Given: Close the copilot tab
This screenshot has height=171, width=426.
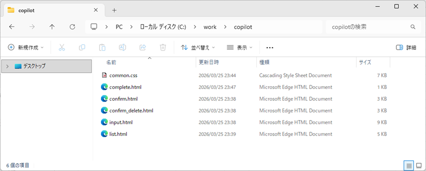Looking at the screenshot, I should 96,10.
